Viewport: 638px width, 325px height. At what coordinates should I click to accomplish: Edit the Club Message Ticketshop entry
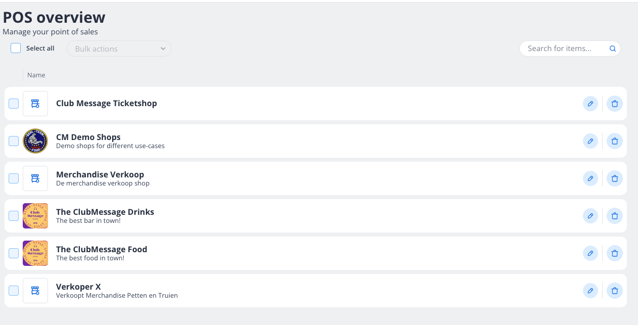[x=590, y=104]
